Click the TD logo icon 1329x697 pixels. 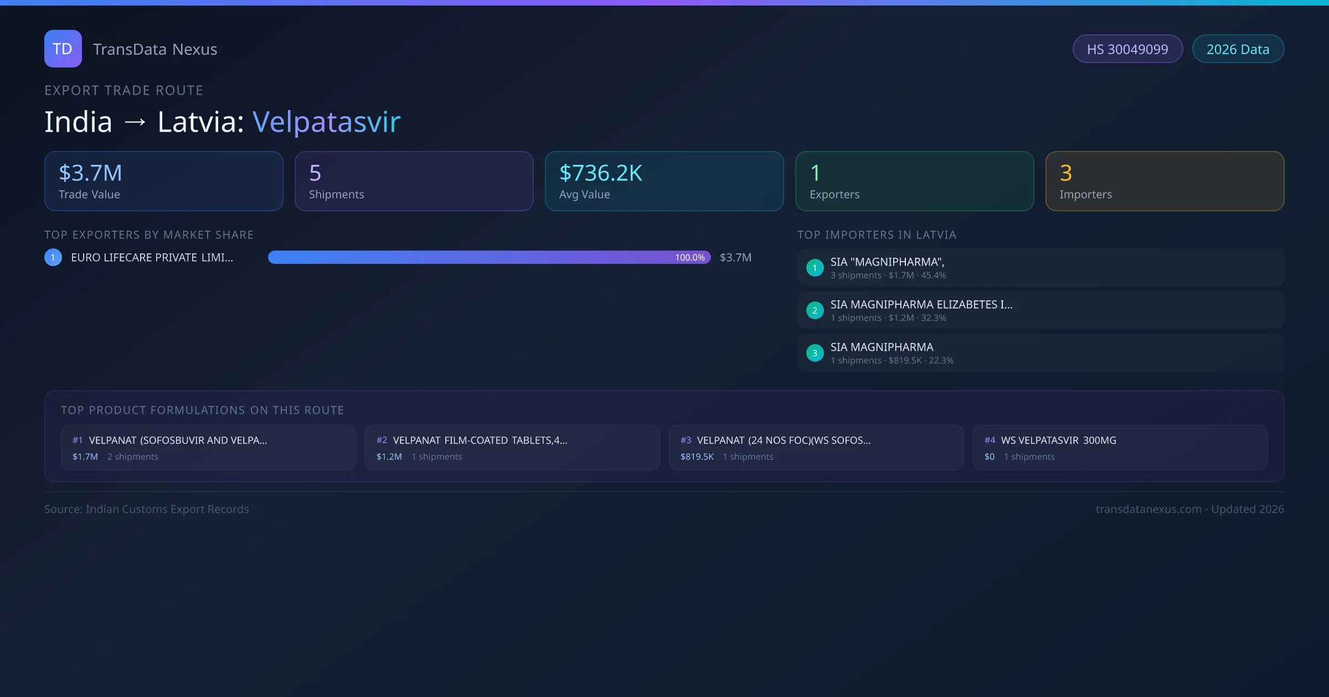[x=63, y=49]
